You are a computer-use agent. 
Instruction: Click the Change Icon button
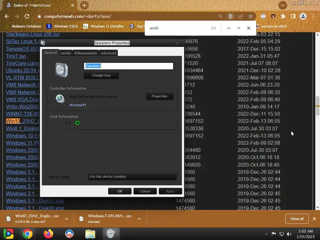coord(101,76)
